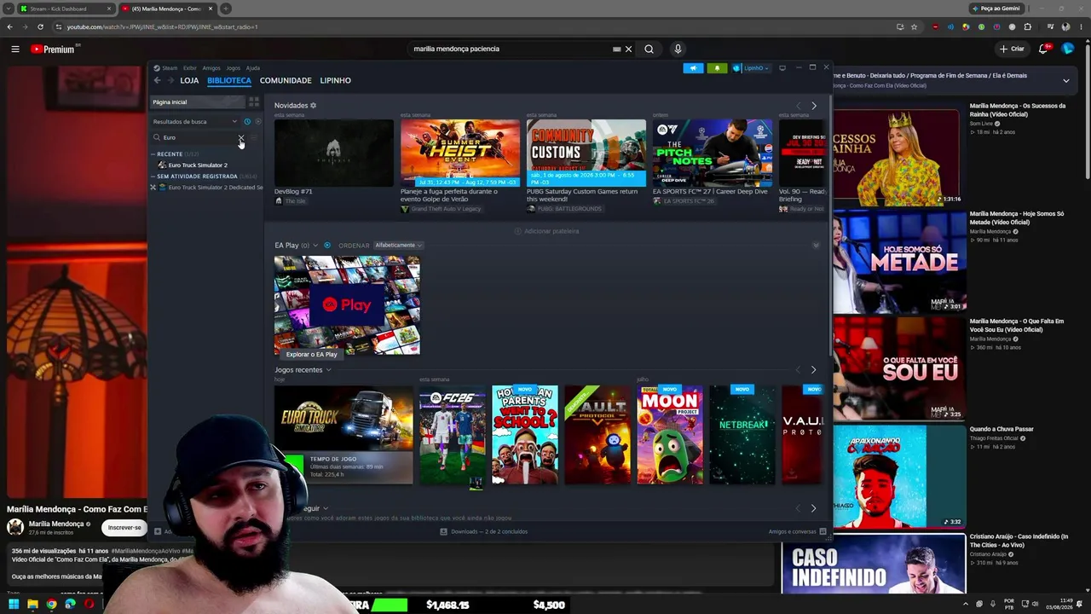1091x614 pixels.
Task: Switch Steam library to grid view
Action: pyautogui.click(x=253, y=102)
